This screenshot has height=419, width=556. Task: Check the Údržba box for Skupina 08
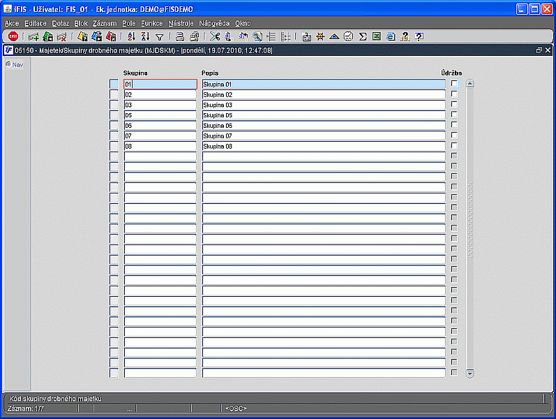click(454, 146)
